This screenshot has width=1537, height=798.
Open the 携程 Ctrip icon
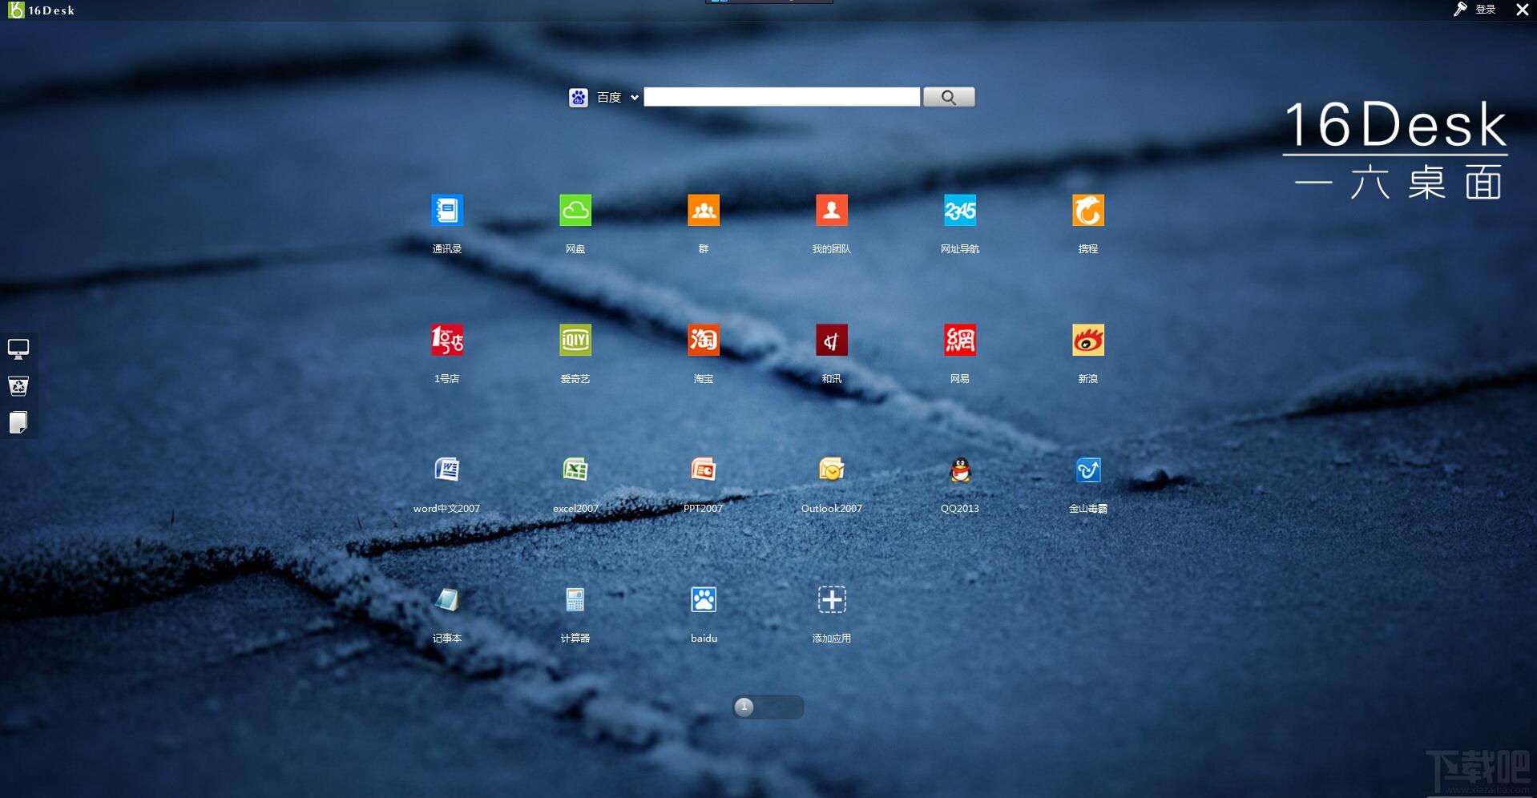[1087, 211]
